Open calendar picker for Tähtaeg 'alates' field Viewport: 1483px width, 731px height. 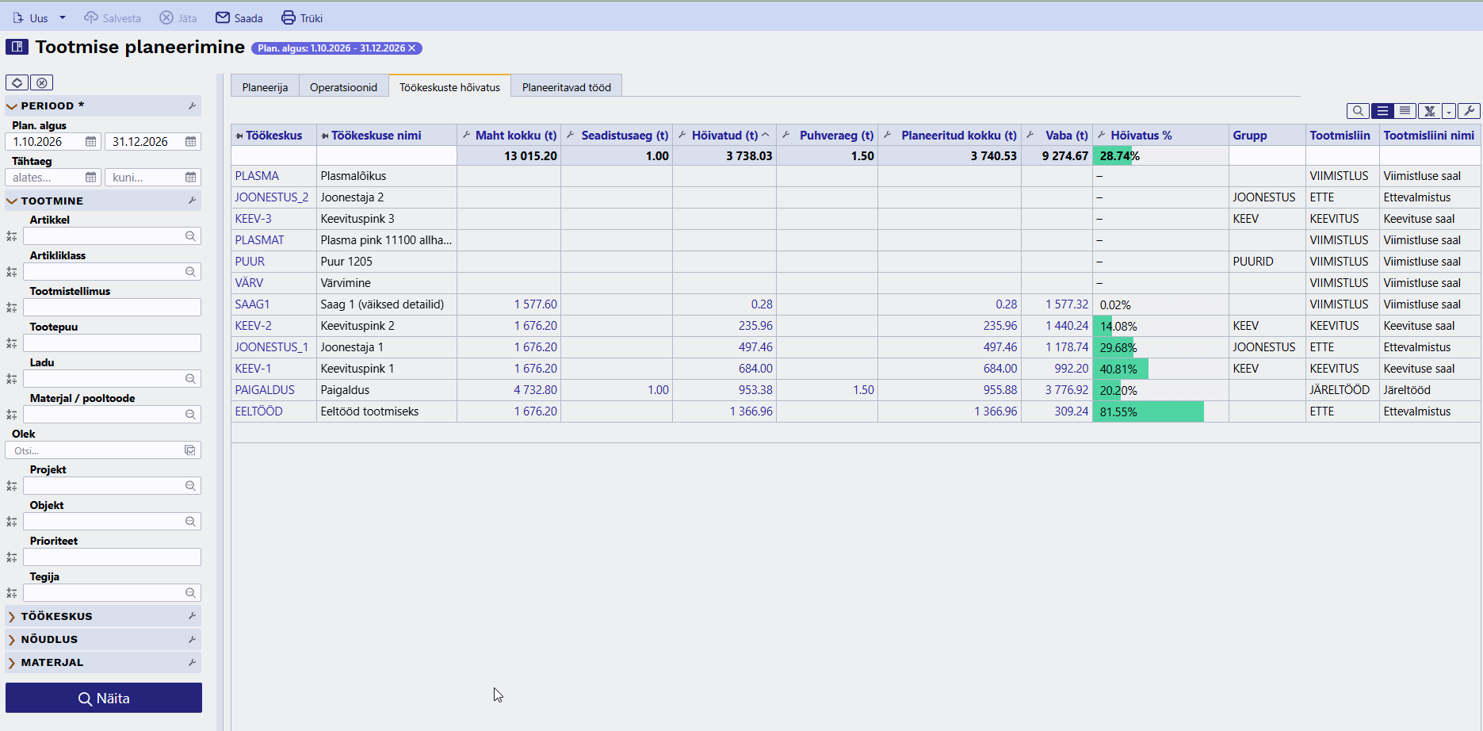91,178
